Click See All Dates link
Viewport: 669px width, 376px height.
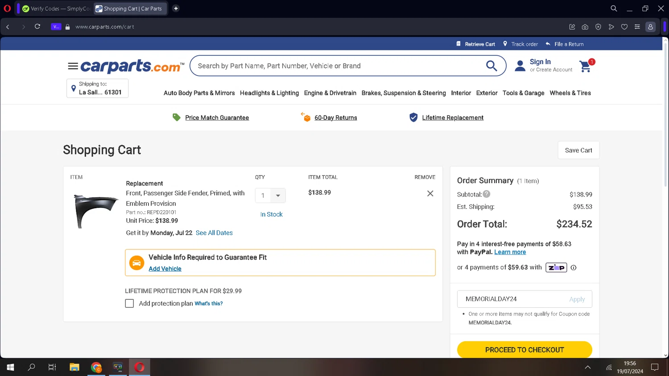point(214,233)
